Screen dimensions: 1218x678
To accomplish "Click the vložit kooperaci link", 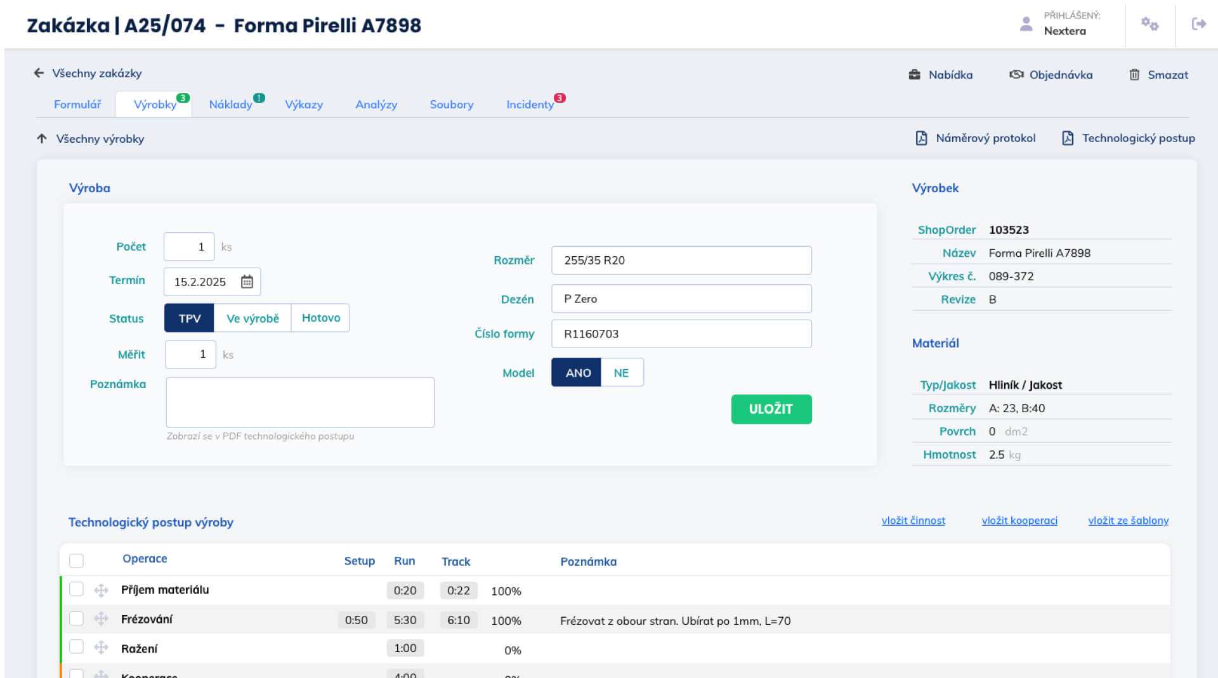I will tap(1019, 521).
